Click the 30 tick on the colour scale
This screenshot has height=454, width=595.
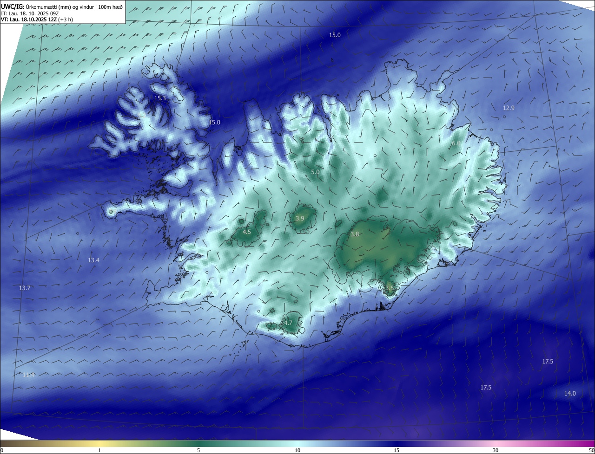click(x=496, y=451)
